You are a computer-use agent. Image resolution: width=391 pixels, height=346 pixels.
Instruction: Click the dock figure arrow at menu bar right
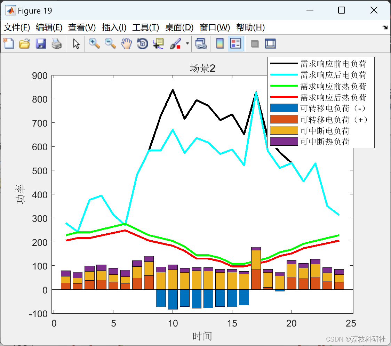(x=385, y=27)
